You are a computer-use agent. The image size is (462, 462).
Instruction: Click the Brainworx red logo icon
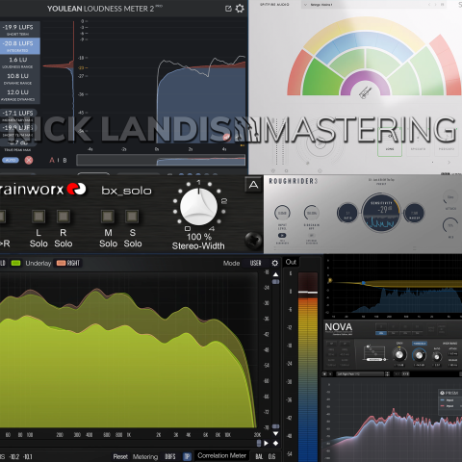pyautogui.click(x=76, y=189)
